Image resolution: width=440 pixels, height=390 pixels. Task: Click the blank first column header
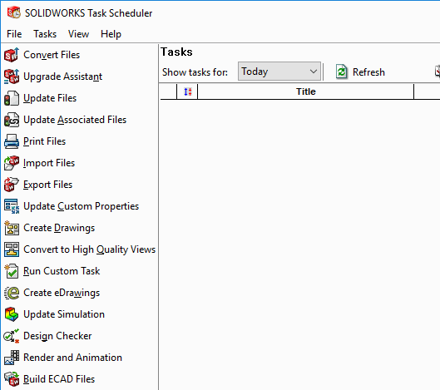click(x=168, y=91)
